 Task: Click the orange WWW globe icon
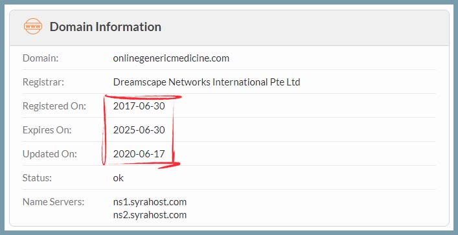point(32,27)
